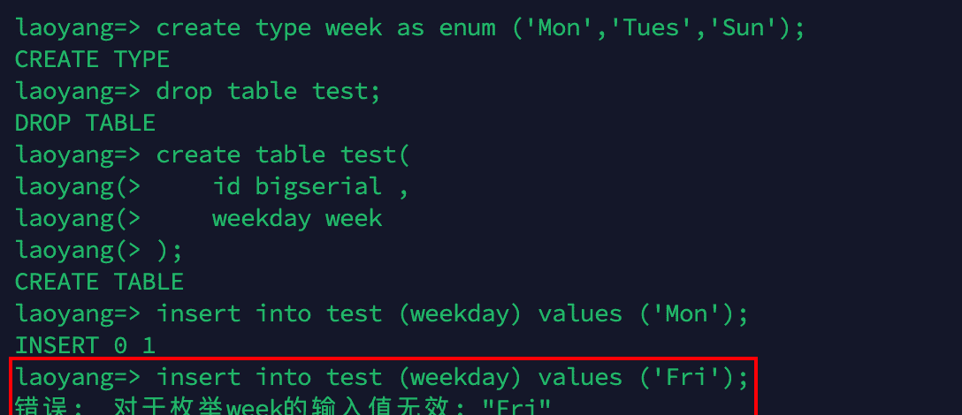Click the word 'enum' in first command

pos(467,27)
